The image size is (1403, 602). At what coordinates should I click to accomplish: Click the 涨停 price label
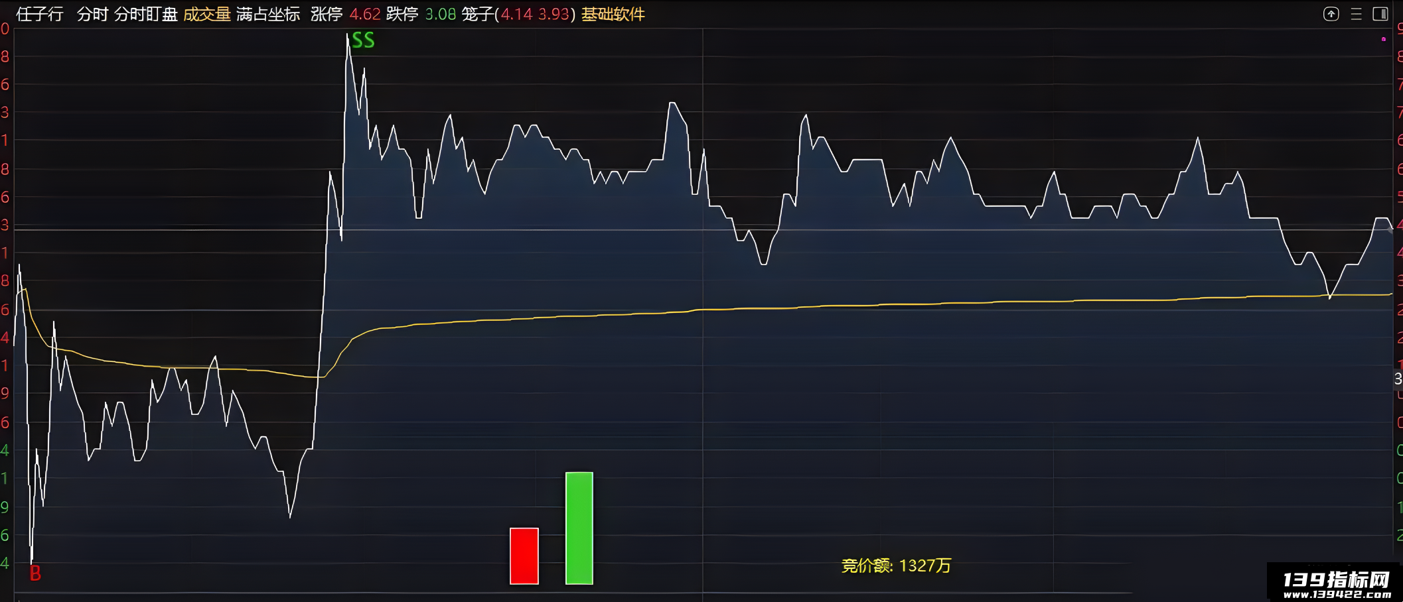point(345,14)
